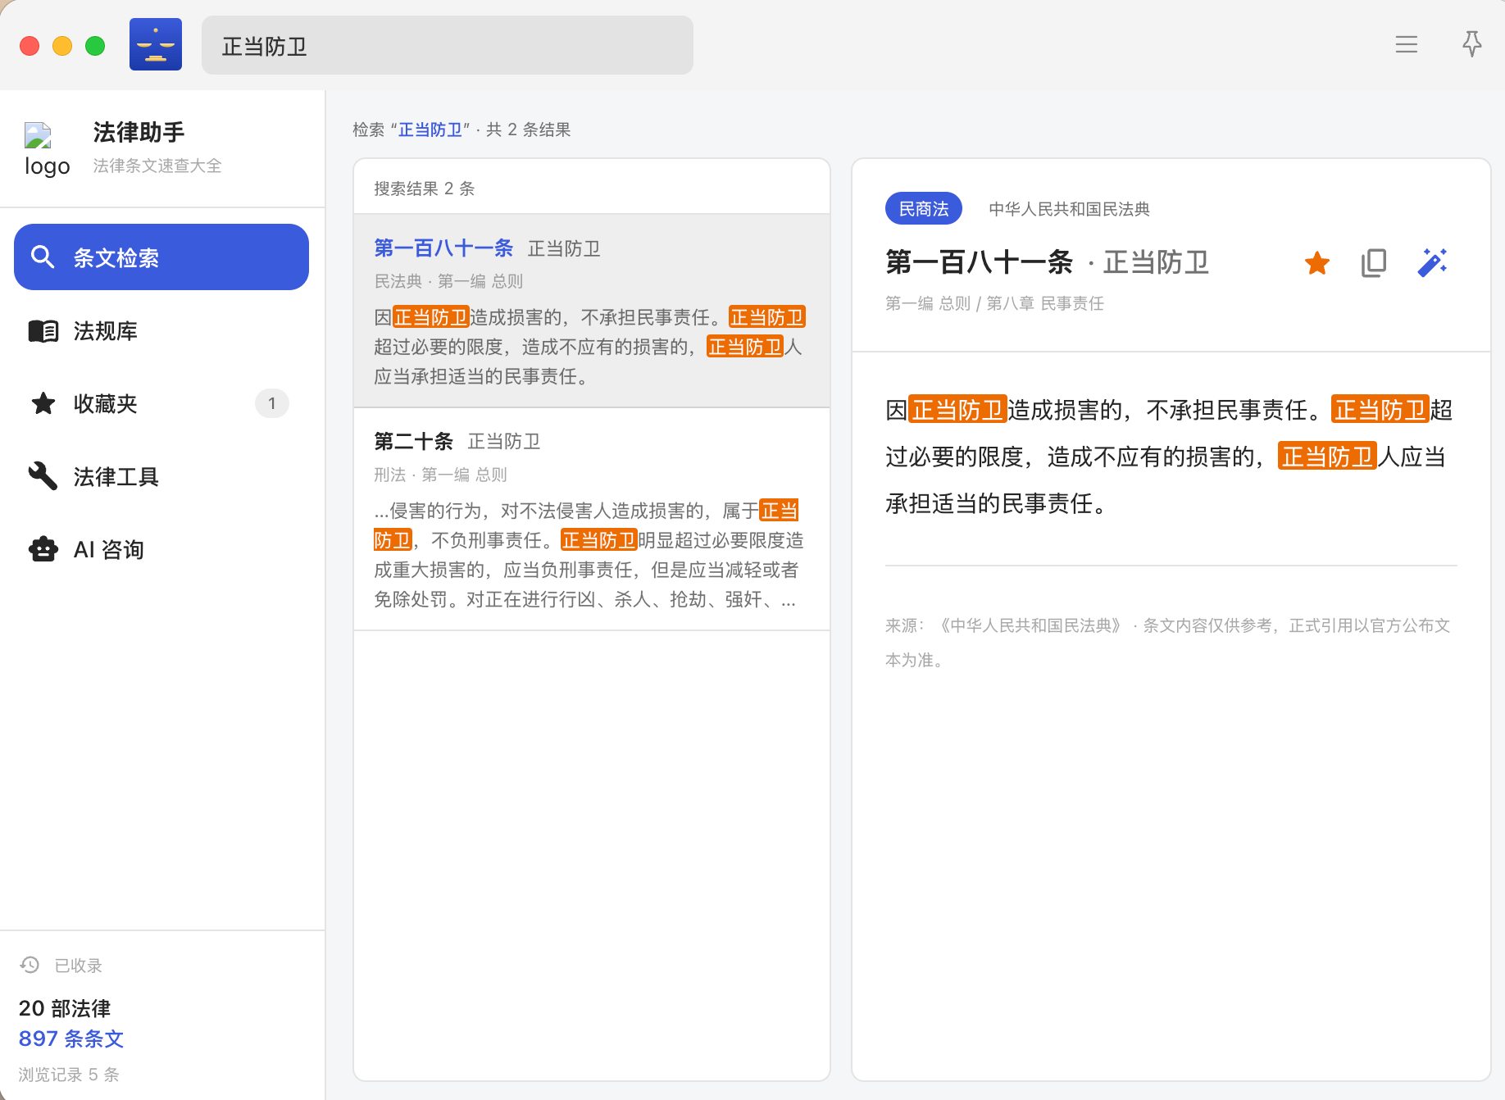Open 法律工具 in the sidebar

coord(161,476)
